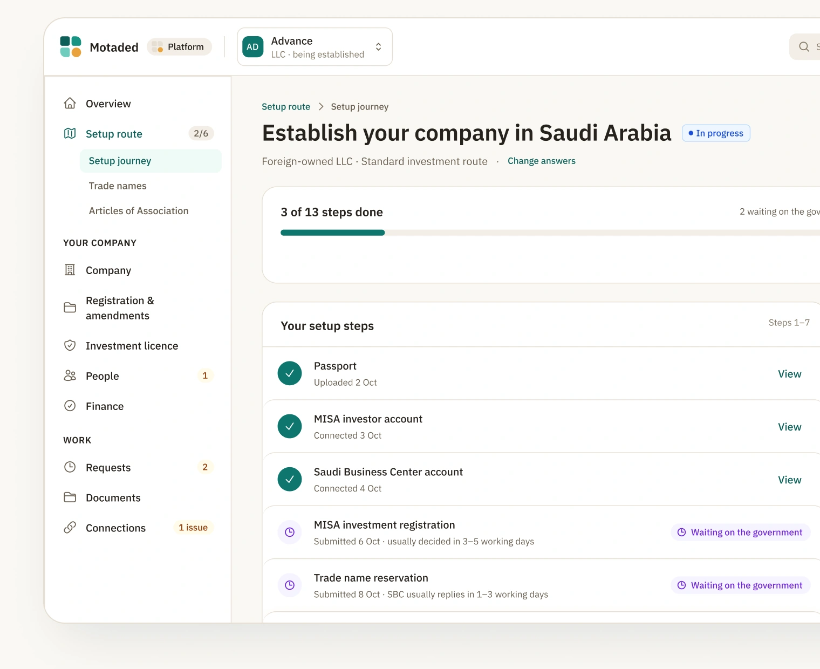Click the green checkmark beside Passport
This screenshot has height=669, width=820.
pyautogui.click(x=290, y=373)
